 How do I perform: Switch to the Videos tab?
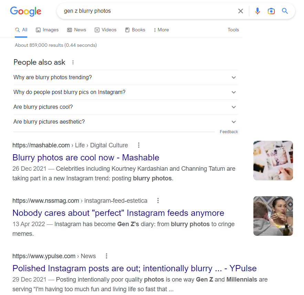click(x=106, y=30)
